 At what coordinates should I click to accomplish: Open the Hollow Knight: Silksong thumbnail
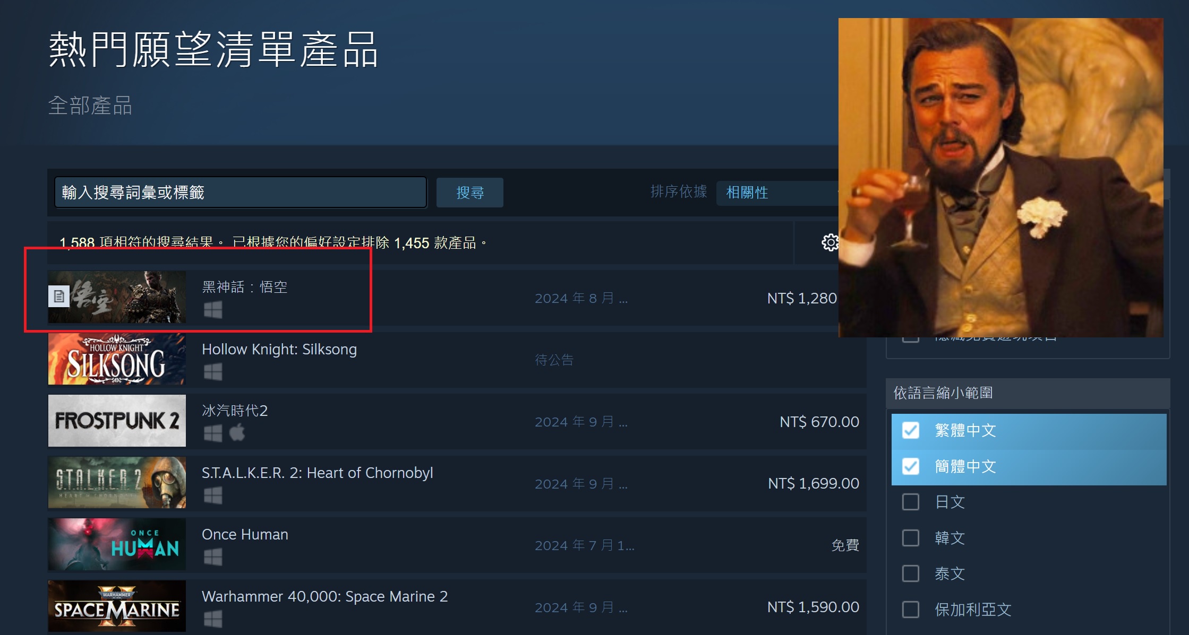(x=117, y=359)
